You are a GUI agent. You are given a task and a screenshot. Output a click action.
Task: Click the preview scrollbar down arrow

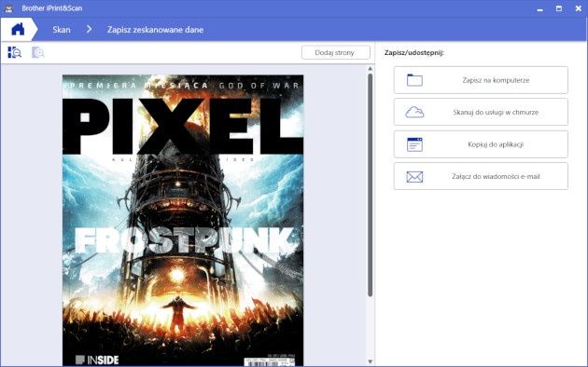[371, 361]
